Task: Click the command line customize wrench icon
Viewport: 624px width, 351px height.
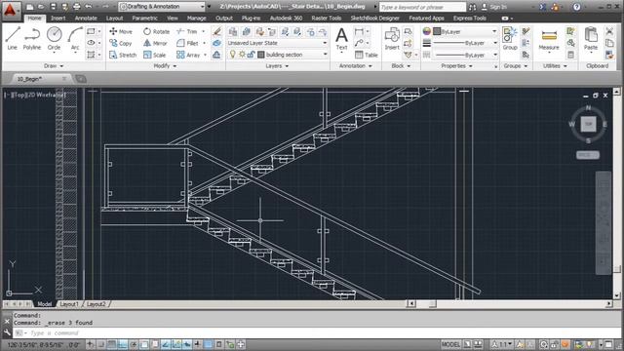Action: tap(7, 332)
